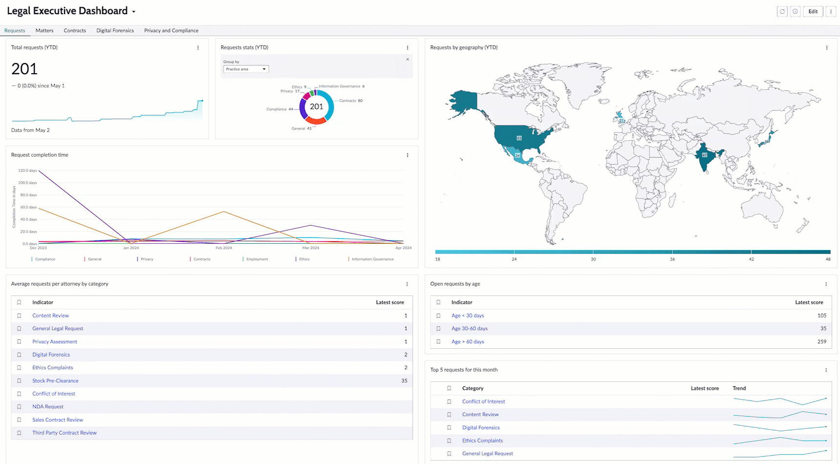Switch to the Matters tab
The image size is (840, 464).
pyautogui.click(x=44, y=30)
